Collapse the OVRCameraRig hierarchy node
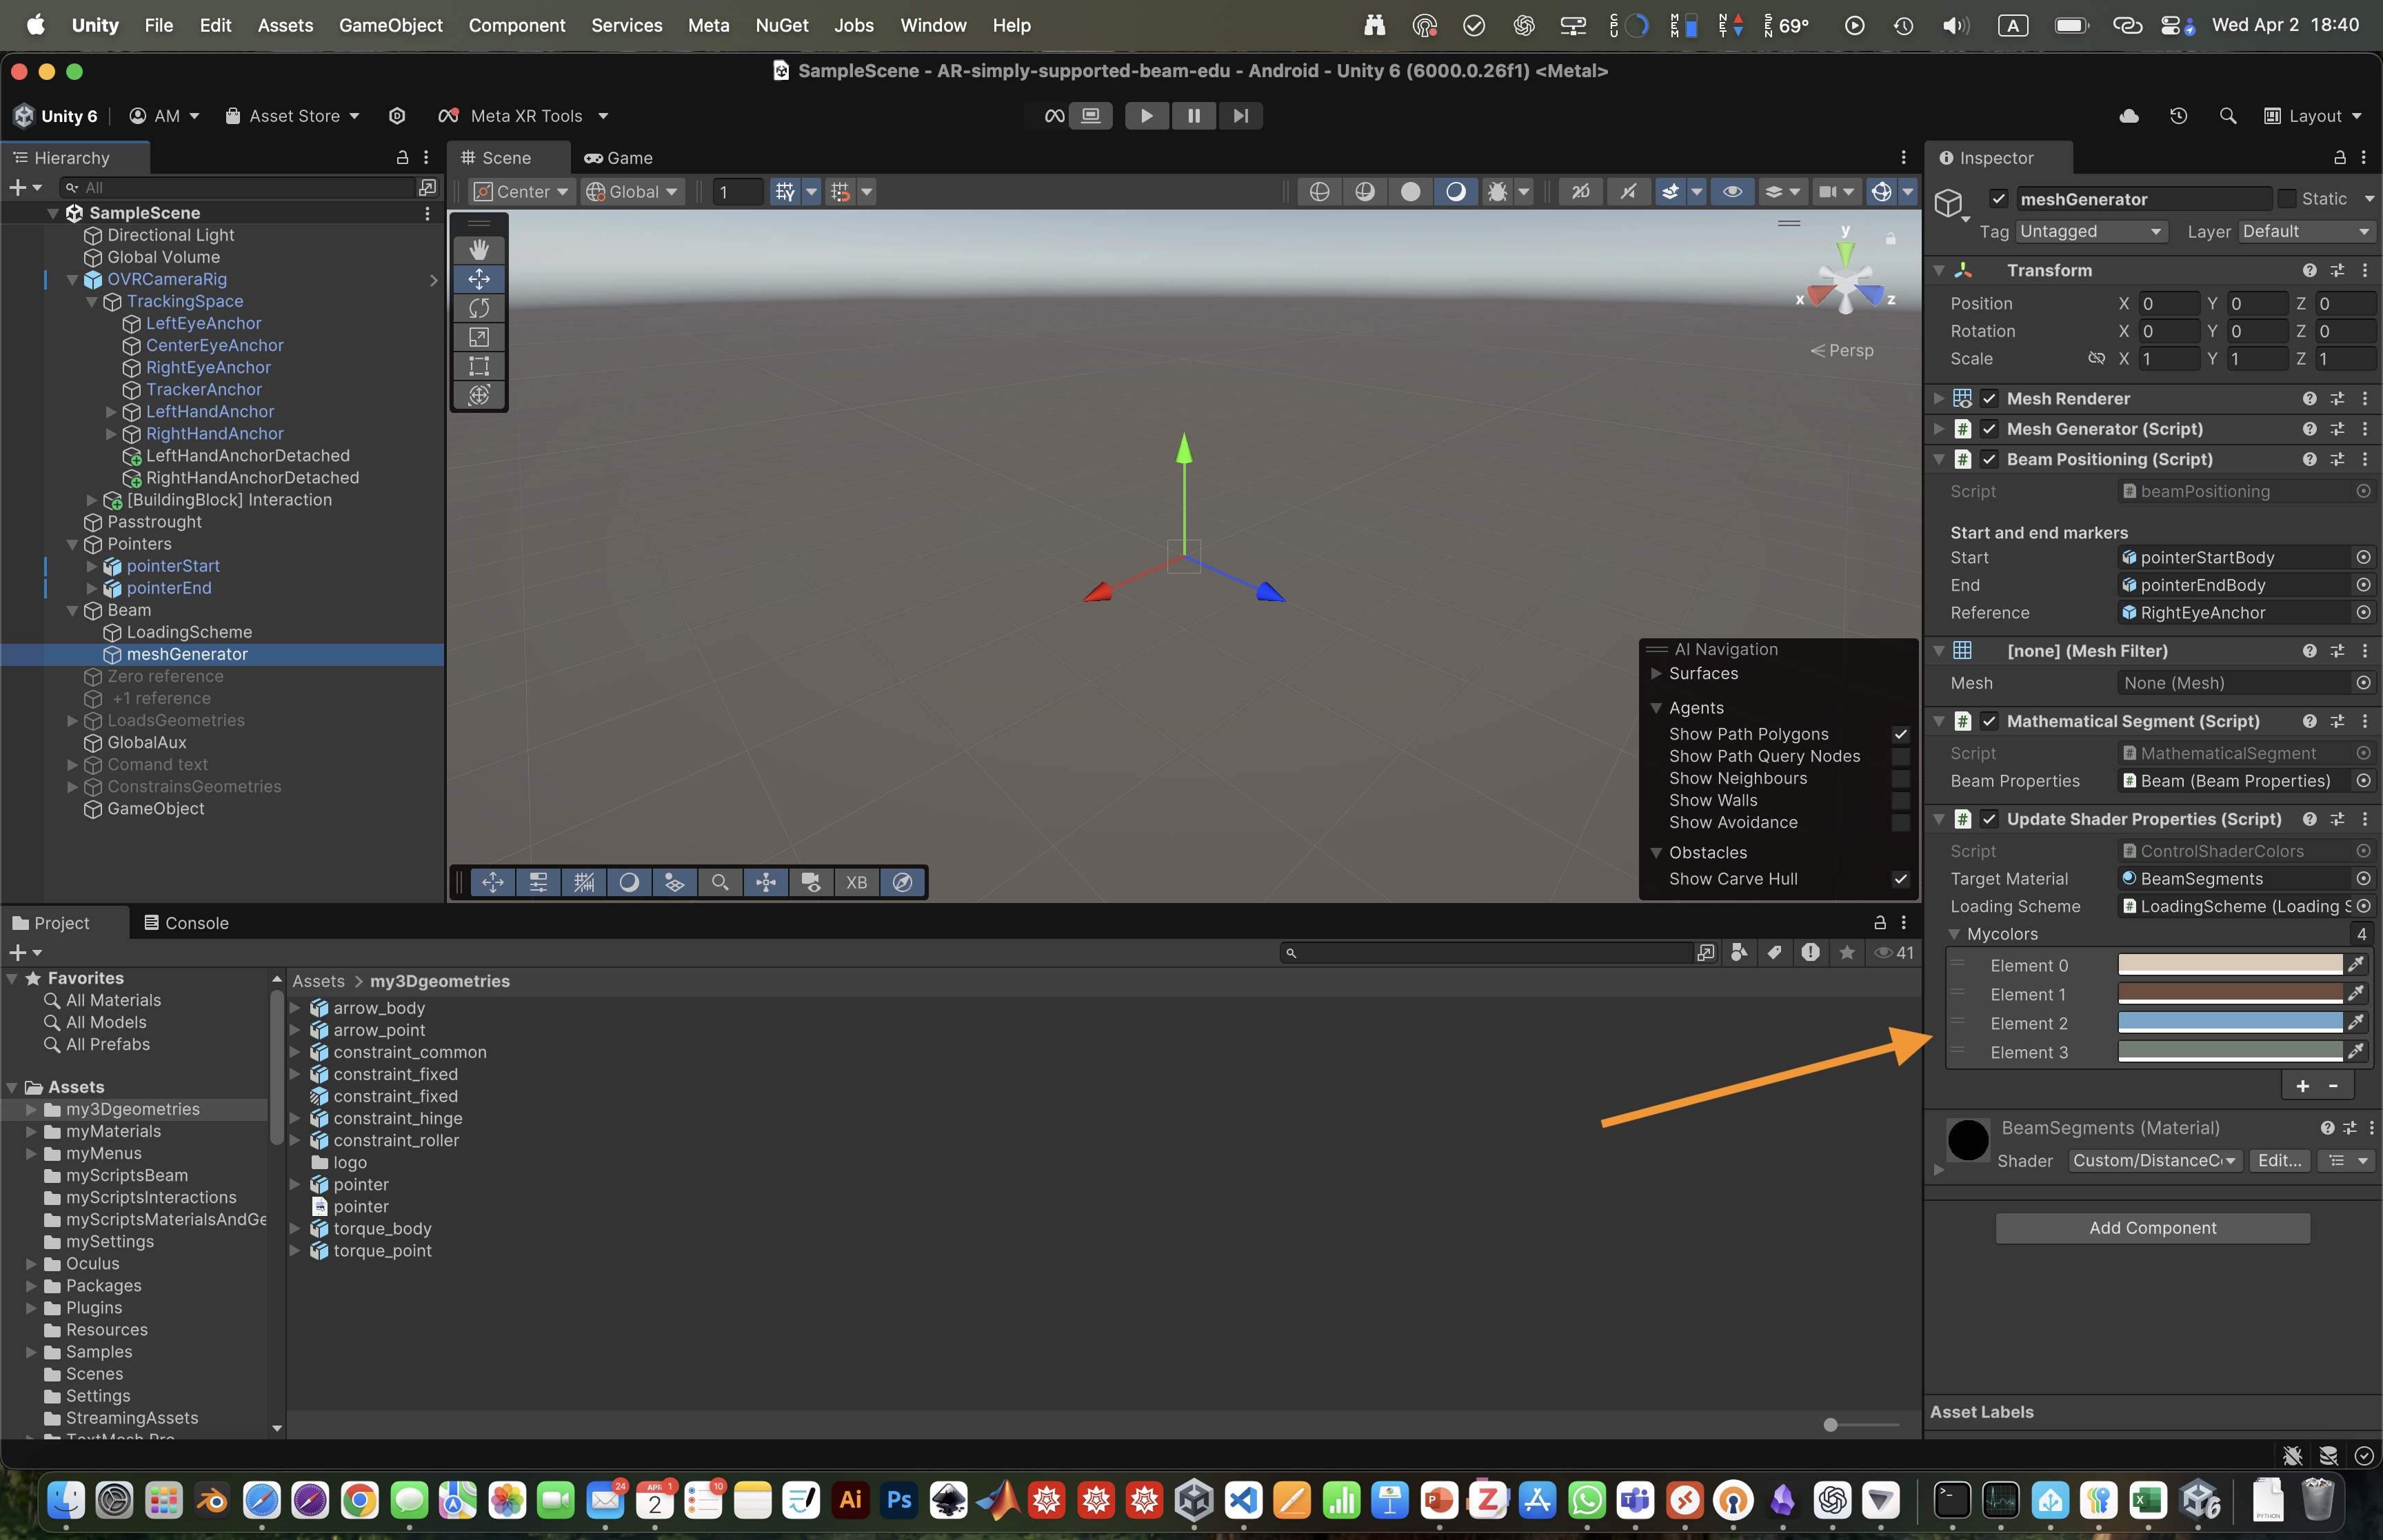The width and height of the screenshot is (2383, 1540). (72, 279)
